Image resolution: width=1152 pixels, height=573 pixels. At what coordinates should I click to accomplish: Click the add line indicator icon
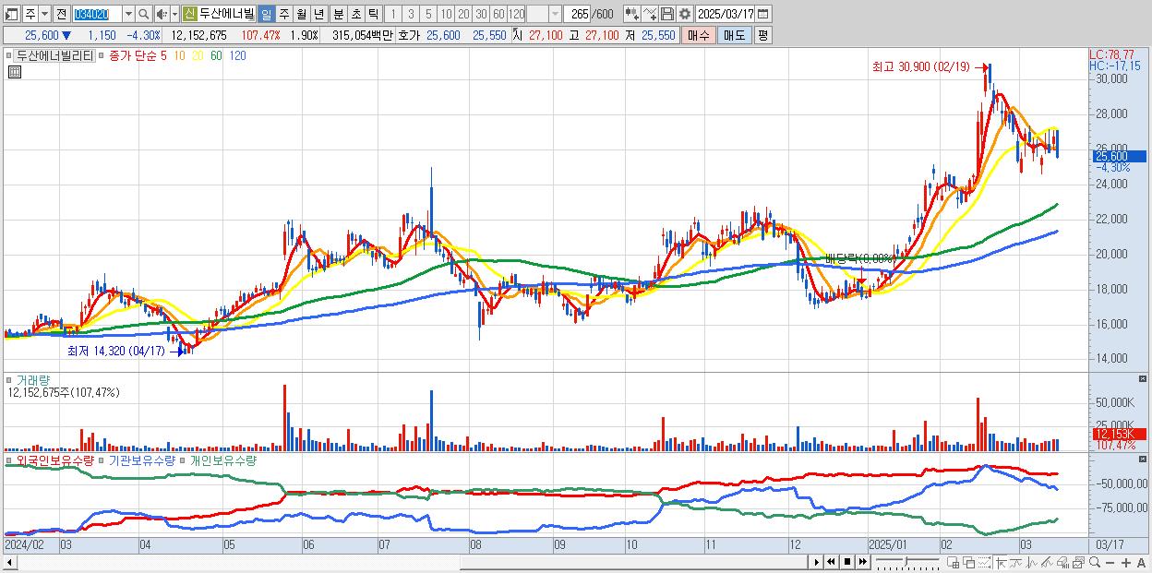[651, 14]
